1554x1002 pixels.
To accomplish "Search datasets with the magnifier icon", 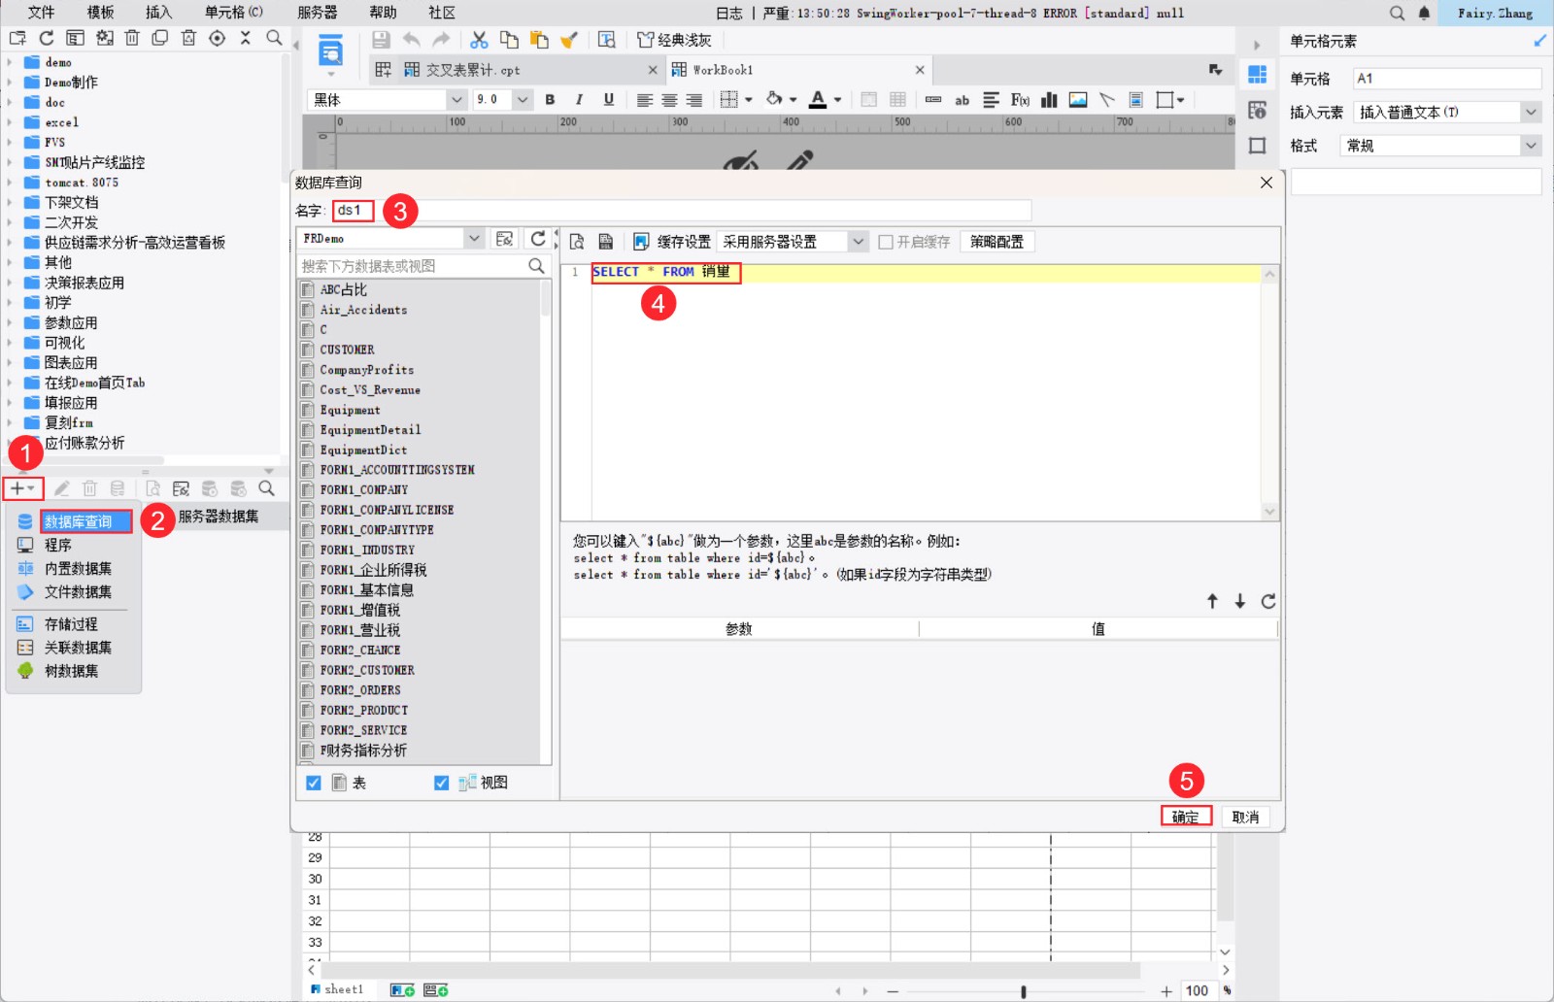I will [266, 488].
